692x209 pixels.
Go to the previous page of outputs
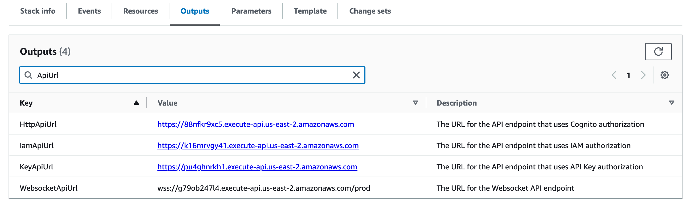[614, 75]
